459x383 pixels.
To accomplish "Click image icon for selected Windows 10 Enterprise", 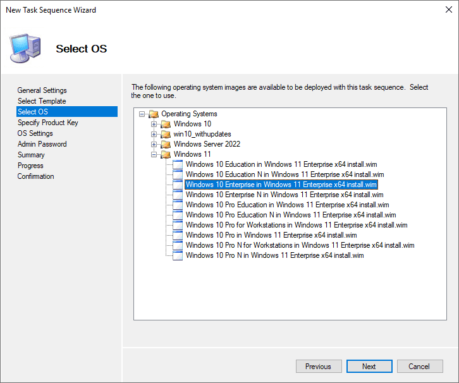I will tap(178, 185).
